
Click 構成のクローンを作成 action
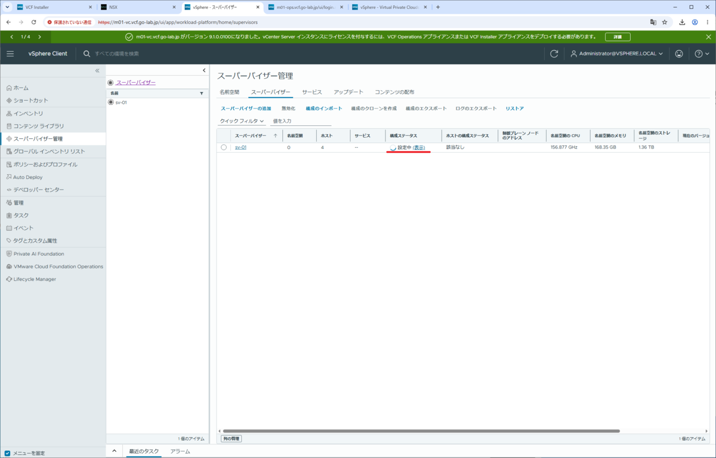pyautogui.click(x=374, y=109)
